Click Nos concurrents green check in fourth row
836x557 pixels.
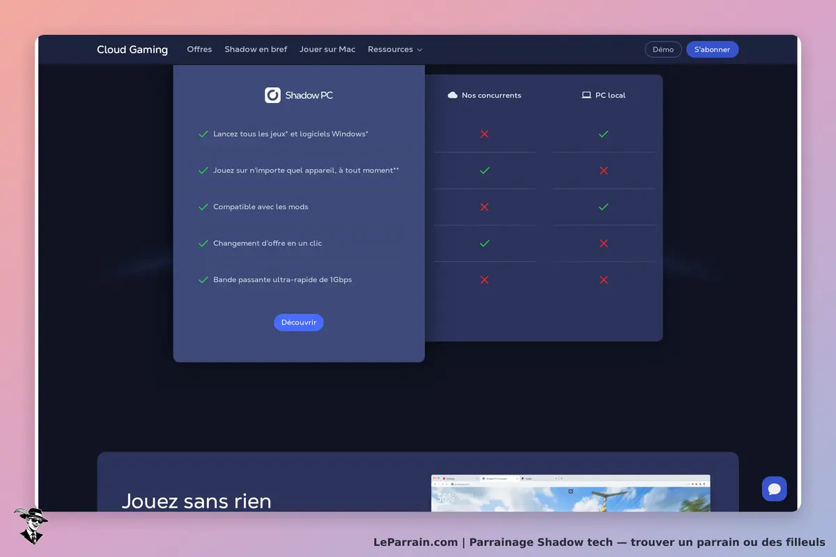click(485, 244)
